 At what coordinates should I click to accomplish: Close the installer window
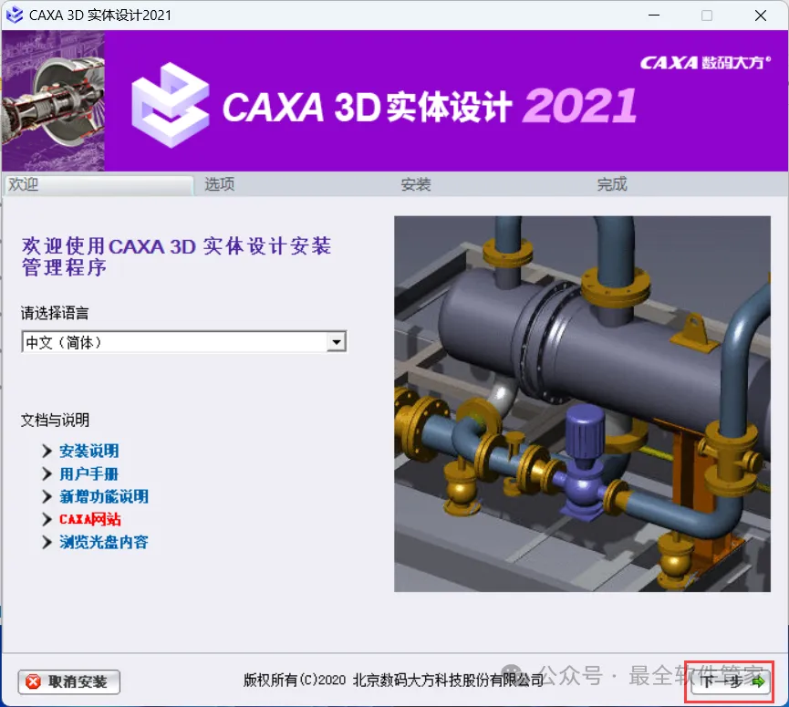click(x=761, y=16)
